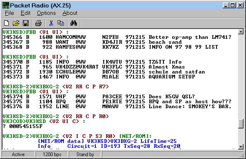246x159 pixels.
Task: Save using the floppy disk icon
Action: 26,23
